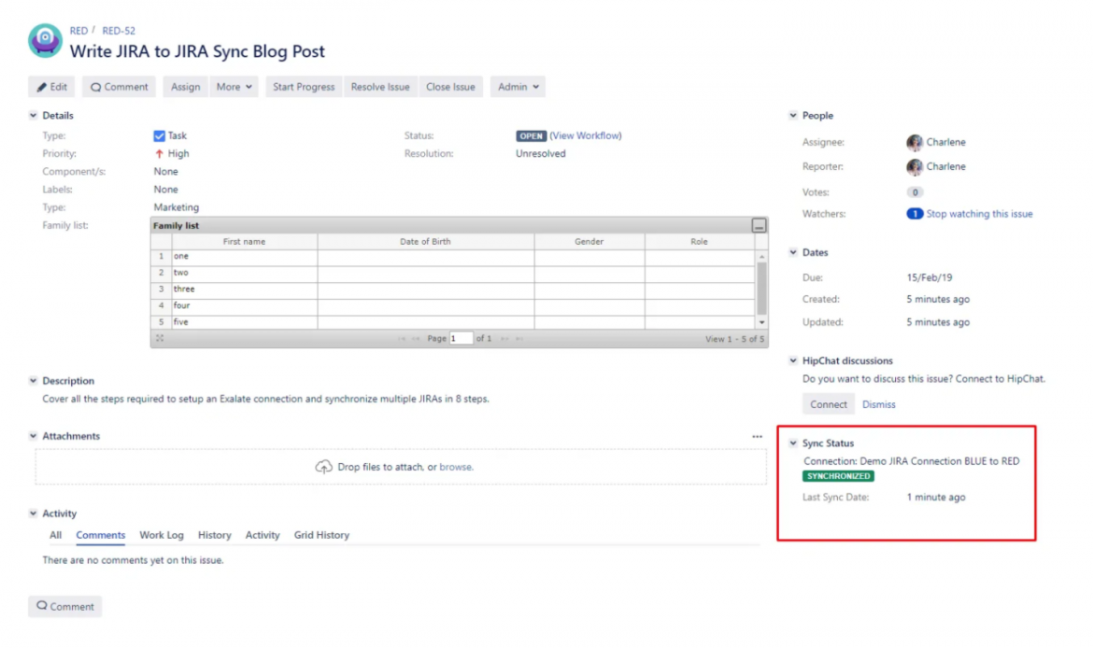The height and width of the screenshot is (648, 1093).
Task: Select the Comments tab
Action: click(100, 535)
